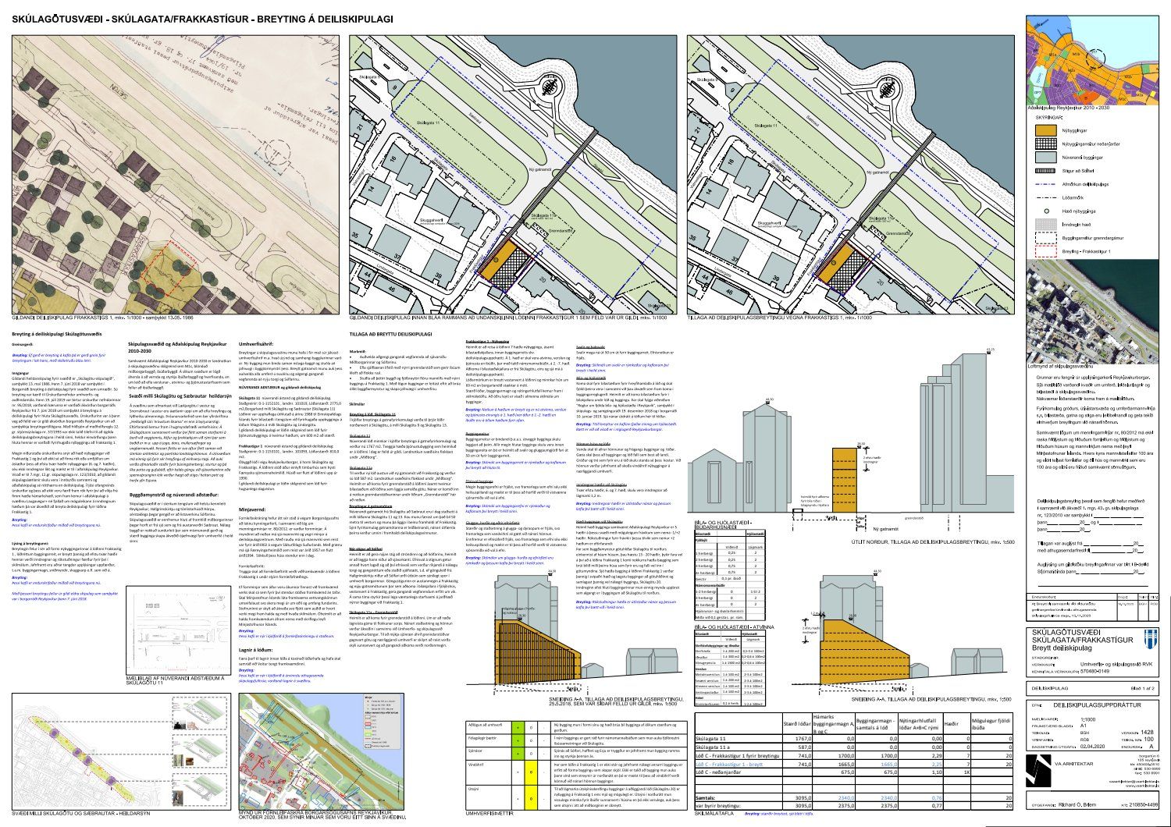Click the main document title heading

[202, 19]
